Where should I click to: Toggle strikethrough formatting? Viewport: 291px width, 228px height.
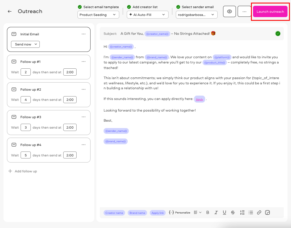pos(233,212)
